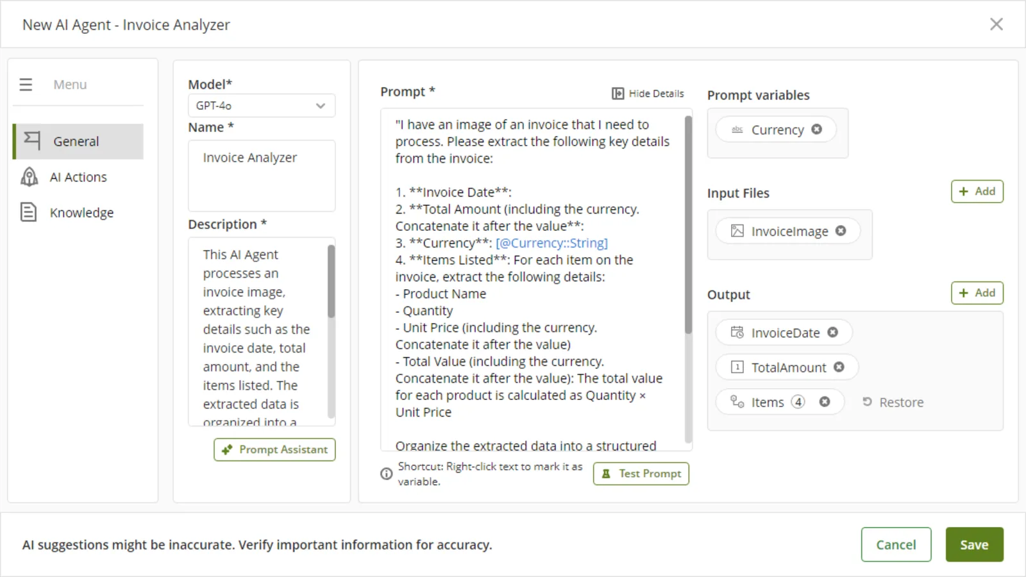Add a new input file
Viewport: 1026px width, 577px height.
coord(977,191)
